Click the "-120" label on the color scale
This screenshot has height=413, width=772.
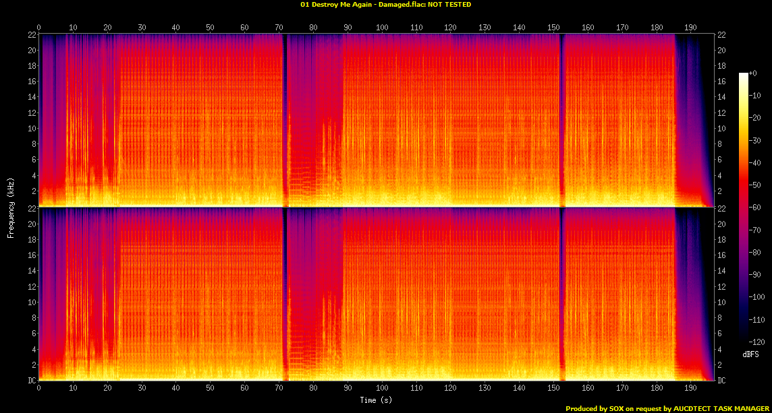click(755, 341)
